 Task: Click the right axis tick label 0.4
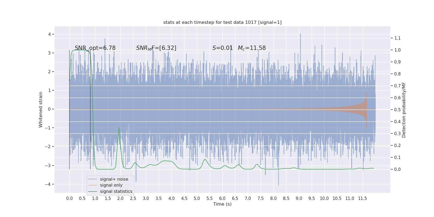397,122
